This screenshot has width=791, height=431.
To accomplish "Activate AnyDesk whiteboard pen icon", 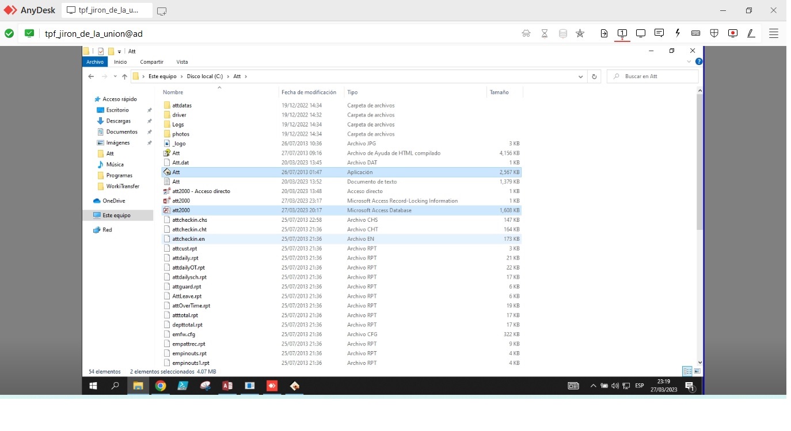I will pos(751,33).
